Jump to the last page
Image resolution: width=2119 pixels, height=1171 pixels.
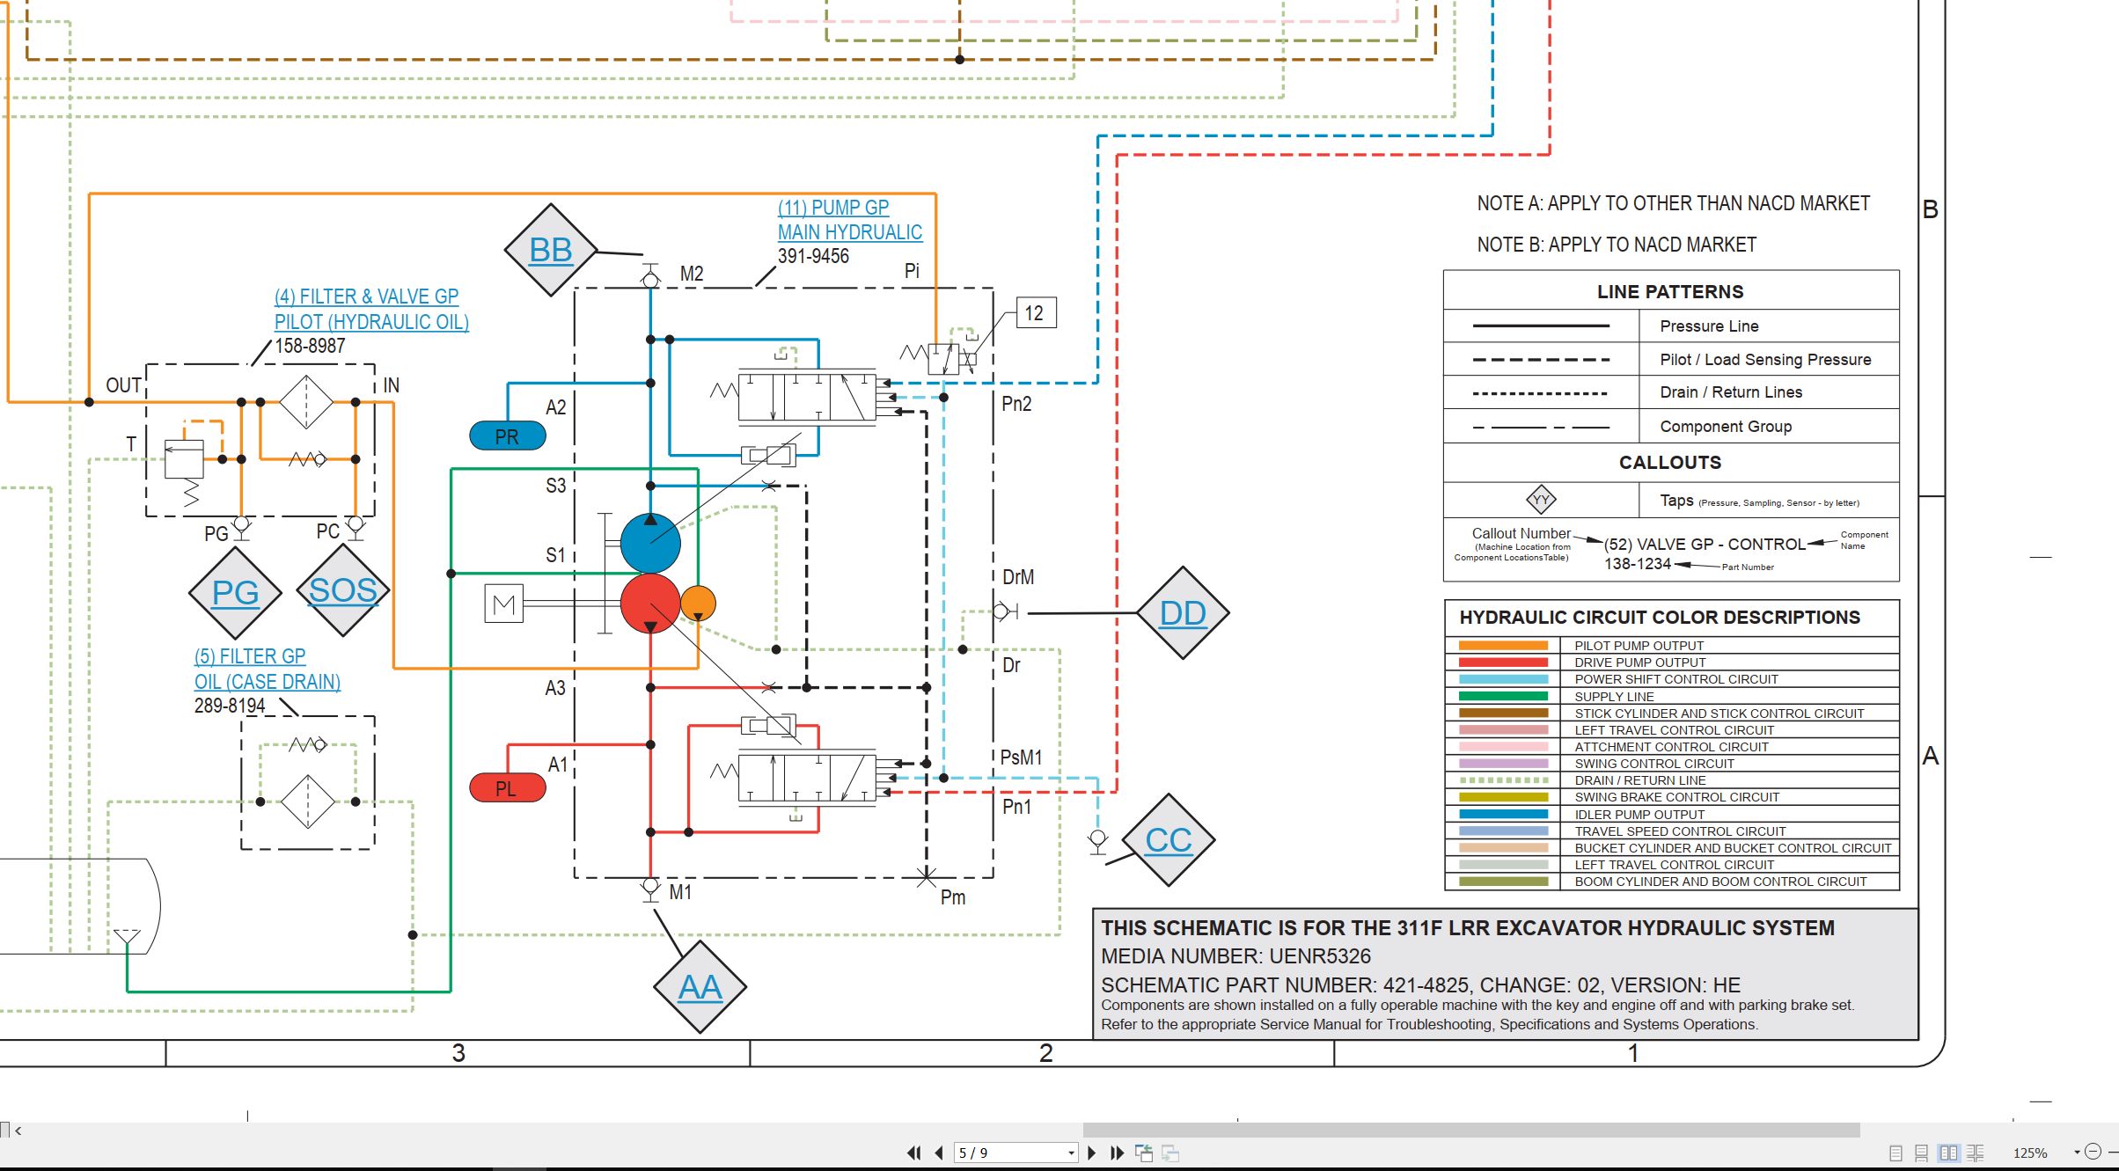[1118, 1153]
